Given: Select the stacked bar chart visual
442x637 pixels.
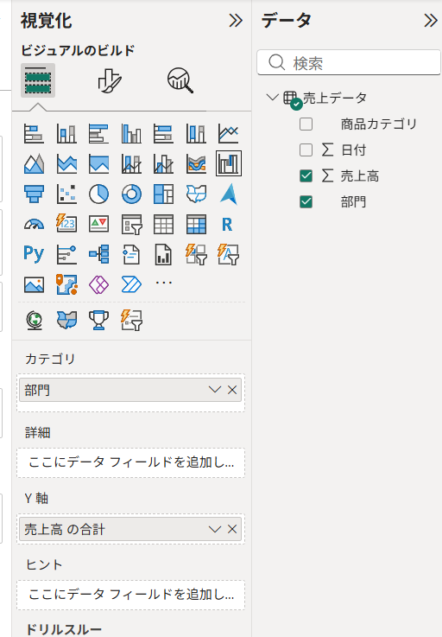Looking at the screenshot, I should [x=34, y=133].
